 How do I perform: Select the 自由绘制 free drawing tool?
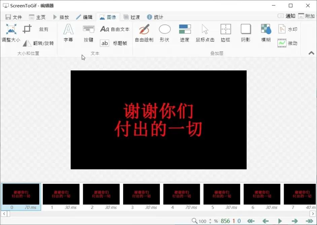coord(144,33)
